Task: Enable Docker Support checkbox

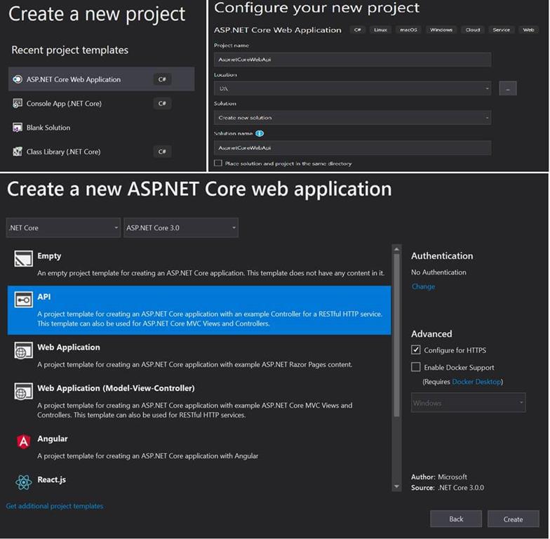Action: point(415,367)
